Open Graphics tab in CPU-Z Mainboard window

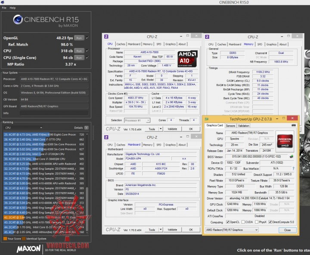pyautogui.click(x=170, y=145)
